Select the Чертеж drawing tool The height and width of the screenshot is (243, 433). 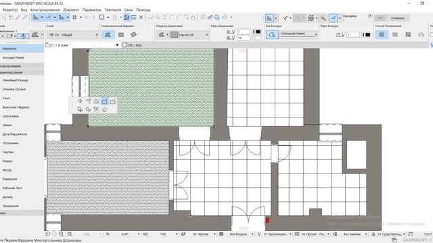tap(22, 152)
